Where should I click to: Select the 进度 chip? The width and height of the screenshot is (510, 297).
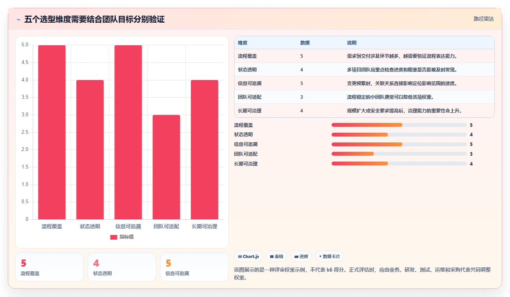pyautogui.click(x=301, y=256)
